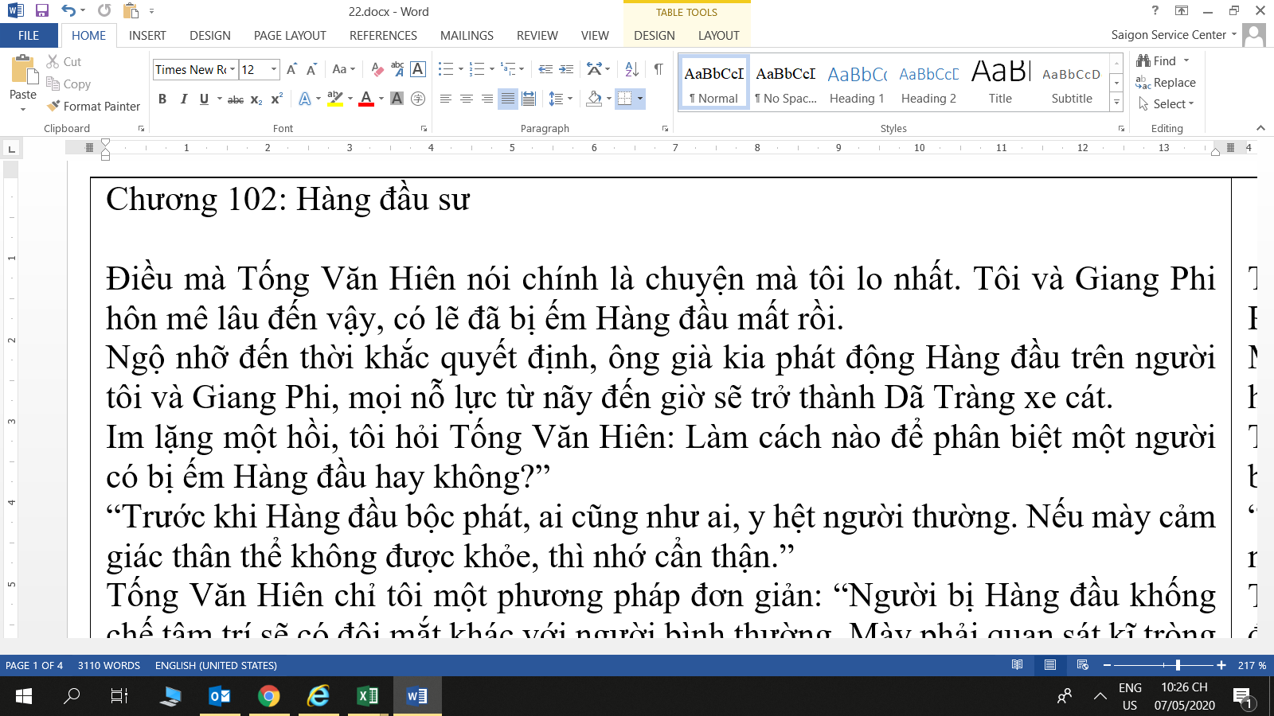Image resolution: width=1274 pixels, height=716 pixels.
Task: Toggle Italic formatting
Action: pos(183,99)
